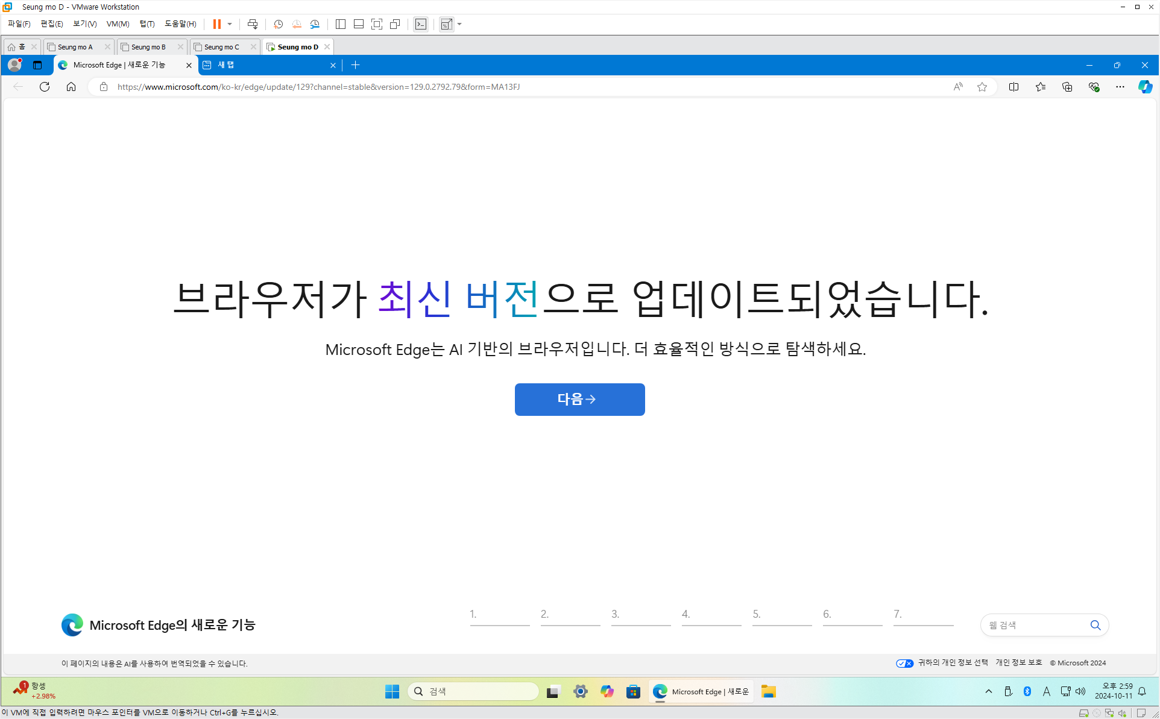Toggle privacy choices opt-out icon
The height and width of the screenshot is (719, 1160).
pos(904,663)
